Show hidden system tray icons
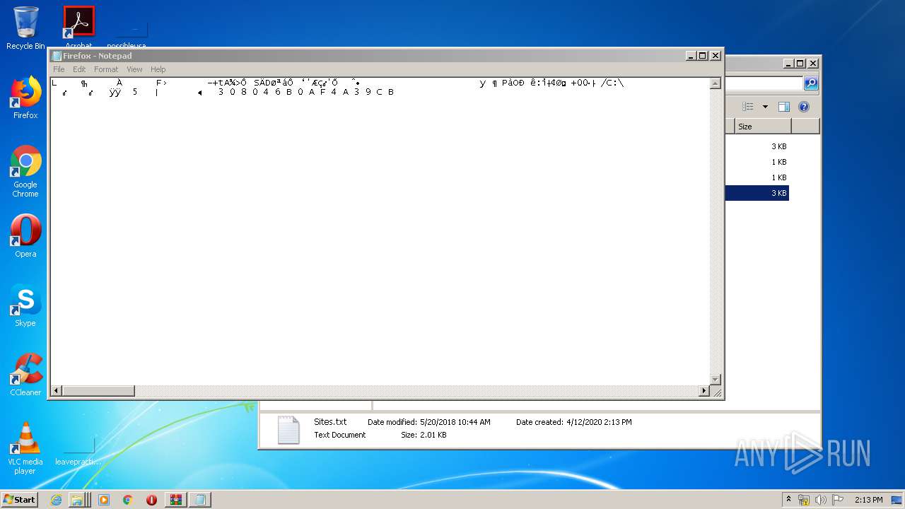The height and width of the screenshot is (509, 905). [788, 500]
